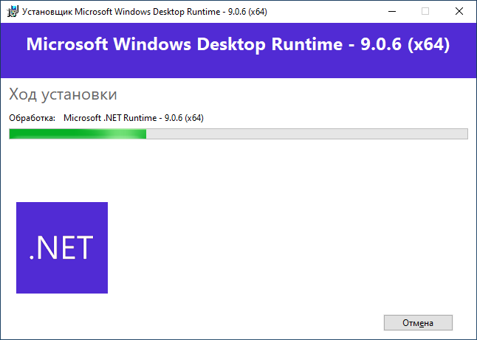
Task: Click the 'Ход установки' heading
Action: pos(63,94)
